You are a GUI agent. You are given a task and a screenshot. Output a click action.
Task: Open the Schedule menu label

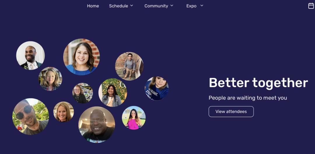(x=118, y=6)
